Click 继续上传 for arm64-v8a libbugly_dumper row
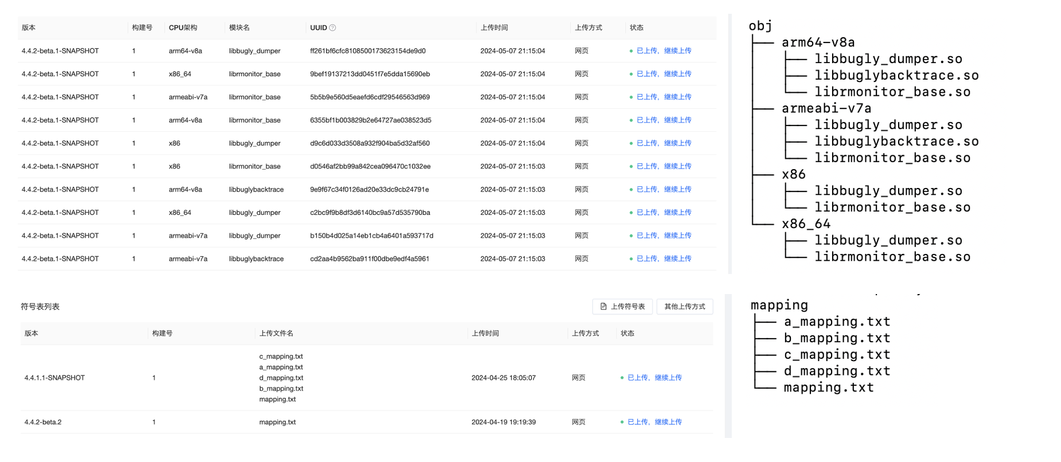The height and width of the screenshot is (462, 1061). tap(677, 51)
